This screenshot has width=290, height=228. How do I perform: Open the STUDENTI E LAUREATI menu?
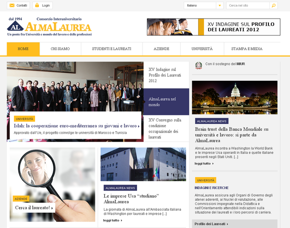coord(111,49)
